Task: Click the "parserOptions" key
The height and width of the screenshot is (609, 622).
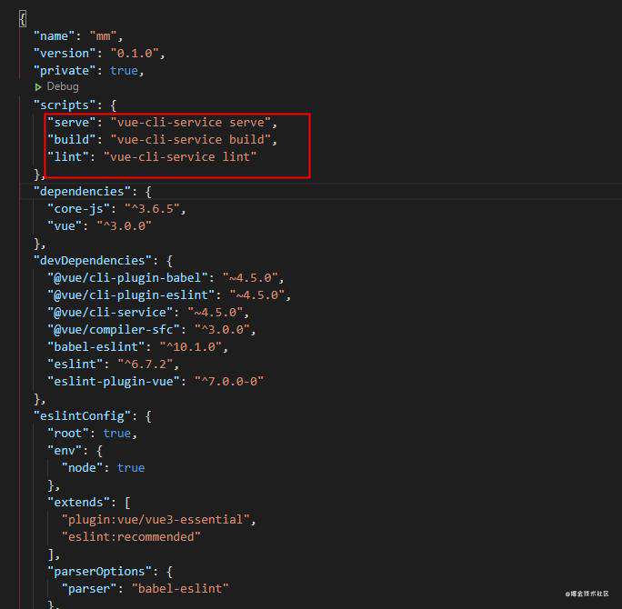Action: click(x=99, y=572)
